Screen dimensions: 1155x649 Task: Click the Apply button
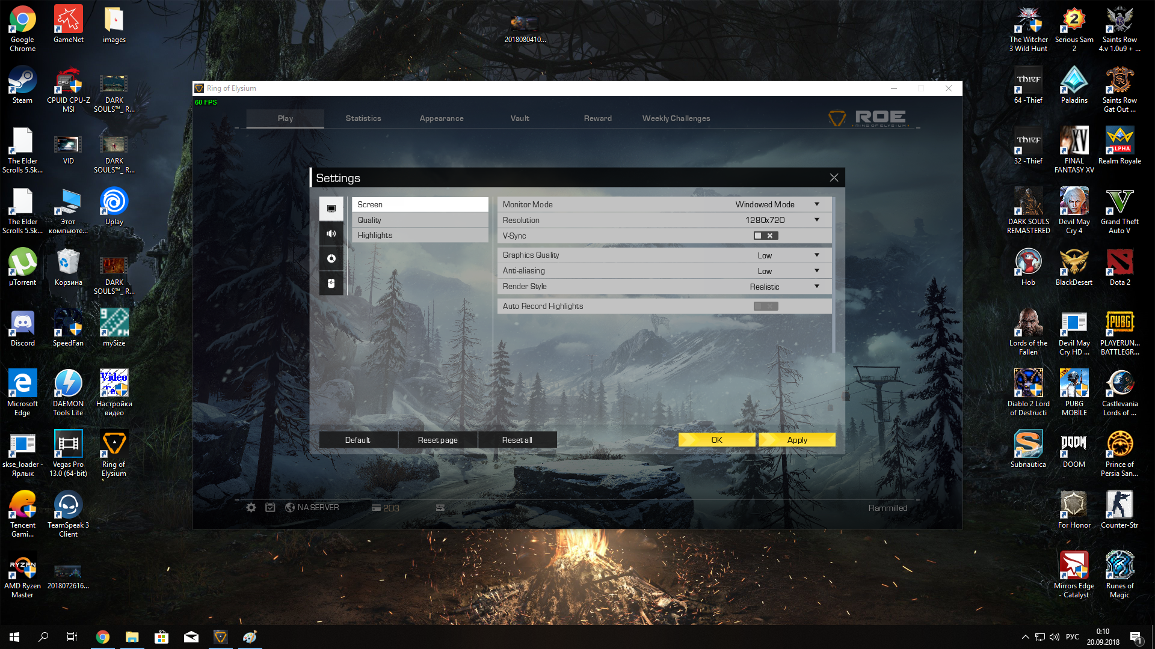[796, 440]
